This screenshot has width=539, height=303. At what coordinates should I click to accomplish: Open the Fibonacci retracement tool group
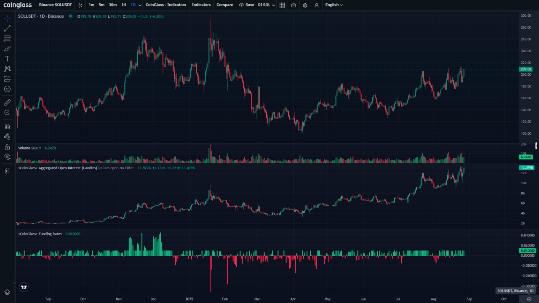[7, 38]
